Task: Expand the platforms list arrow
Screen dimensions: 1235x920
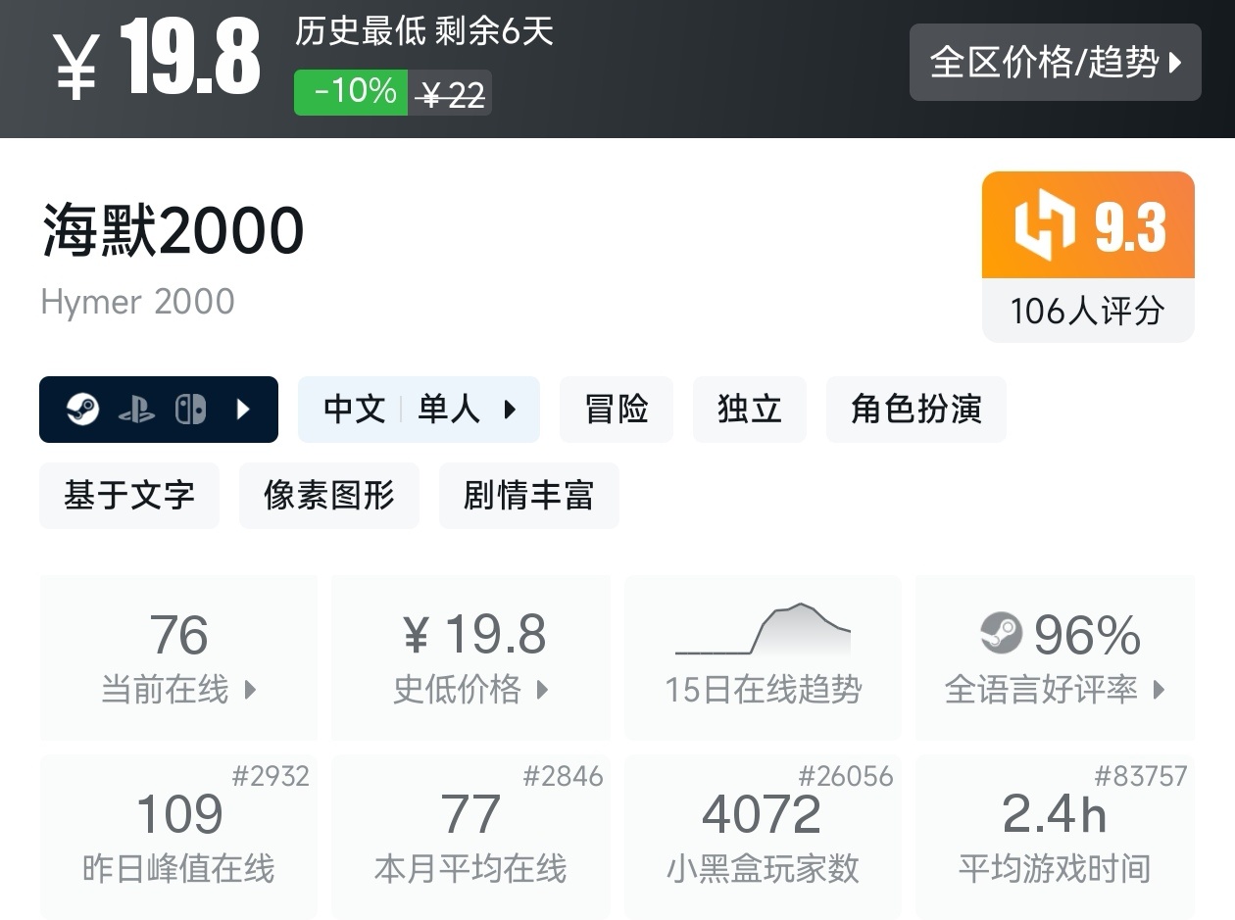Action: [x=244, y=410]
